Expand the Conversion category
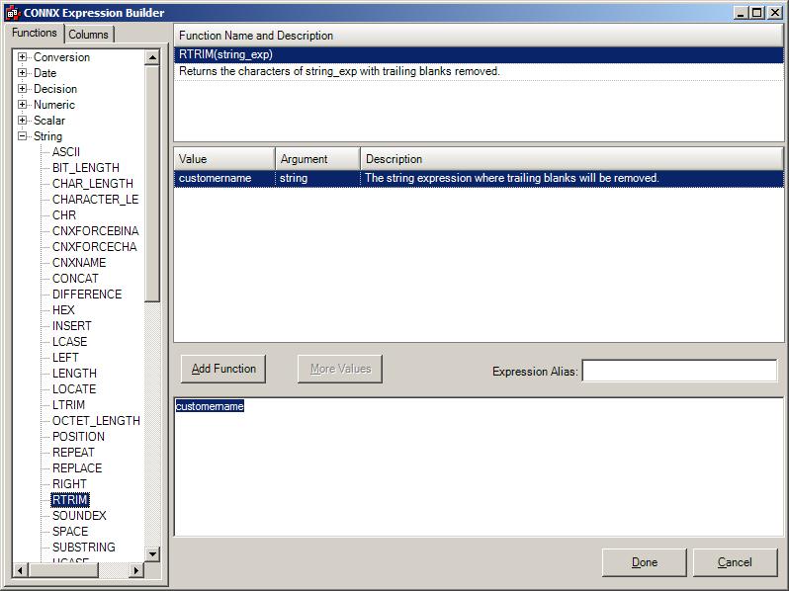 [22, 57]
